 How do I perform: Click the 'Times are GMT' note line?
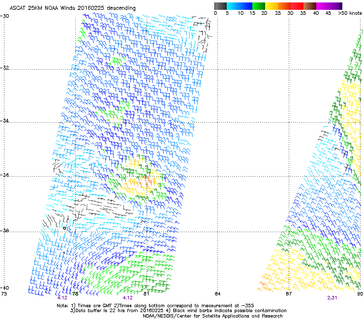pos(155,306)
